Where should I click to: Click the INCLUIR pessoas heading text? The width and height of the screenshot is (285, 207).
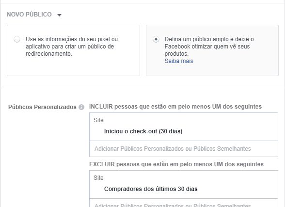click(175, 107)
